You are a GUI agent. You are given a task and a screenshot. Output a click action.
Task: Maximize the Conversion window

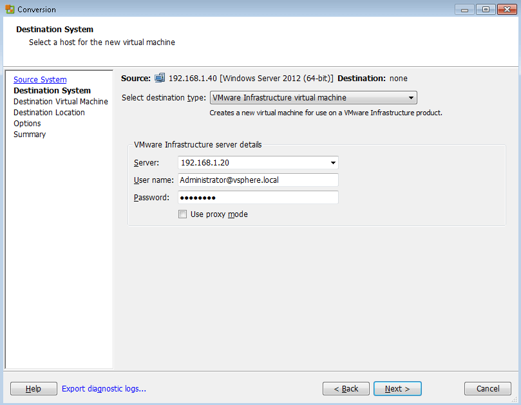pyautogui.click(x=486, y=10)
